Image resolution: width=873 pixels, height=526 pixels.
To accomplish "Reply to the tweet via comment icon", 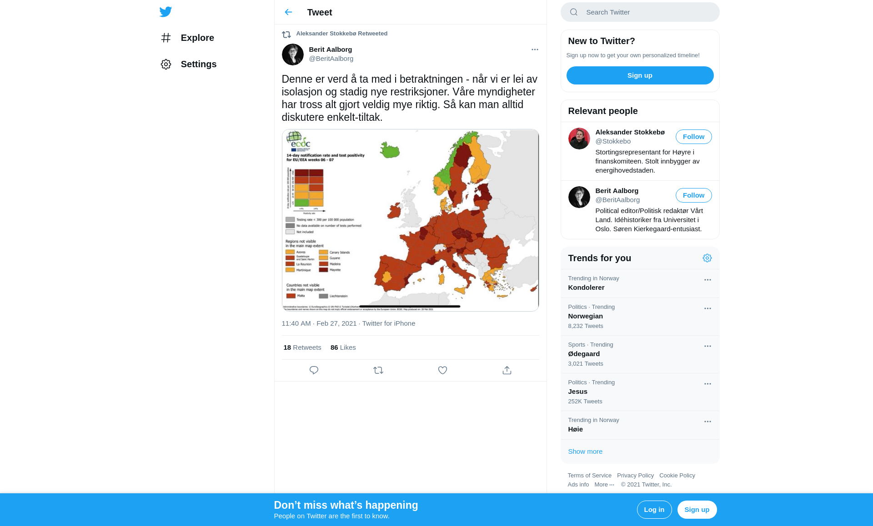I will [314, 370].
